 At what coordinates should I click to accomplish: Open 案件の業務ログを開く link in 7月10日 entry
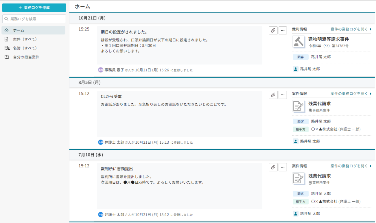pyautogui.click(x=349, y=166)
